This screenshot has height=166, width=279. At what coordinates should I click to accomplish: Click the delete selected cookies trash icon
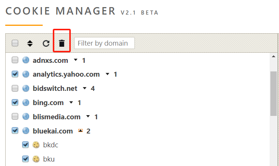coord(62,43)
